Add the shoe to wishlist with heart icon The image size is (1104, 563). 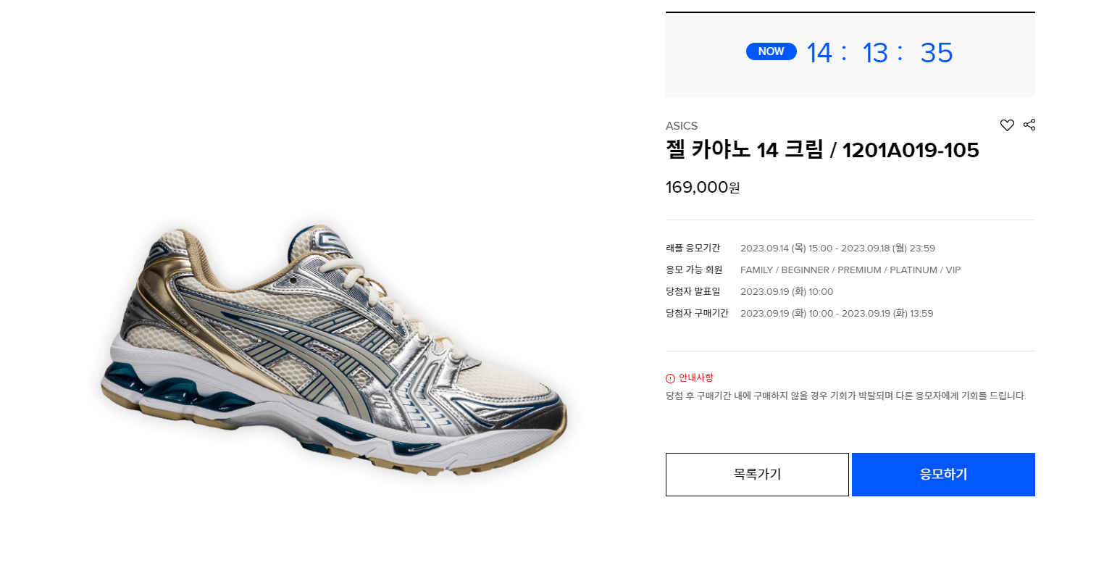coord(1007,125)
